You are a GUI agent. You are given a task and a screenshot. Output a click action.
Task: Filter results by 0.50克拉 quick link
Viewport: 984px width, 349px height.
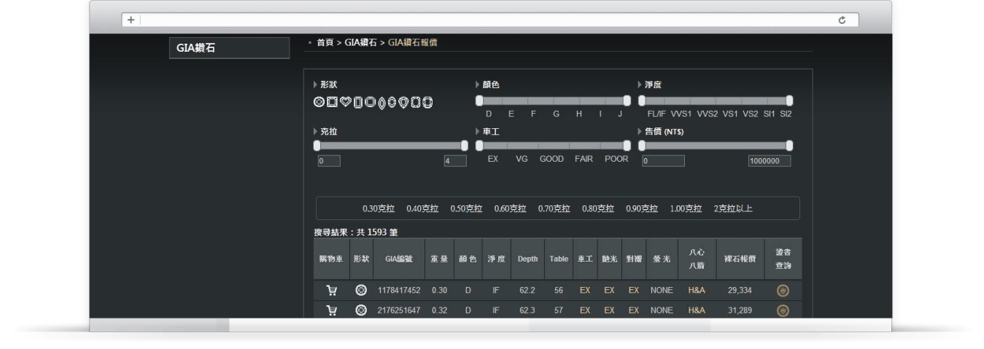[468, 209]
